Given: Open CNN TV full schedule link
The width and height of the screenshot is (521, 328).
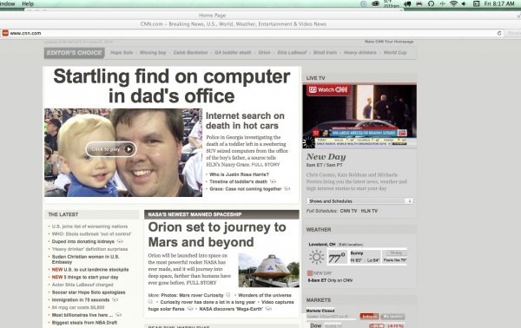Looking at the screenshot, I should click(x=348, y=211).
